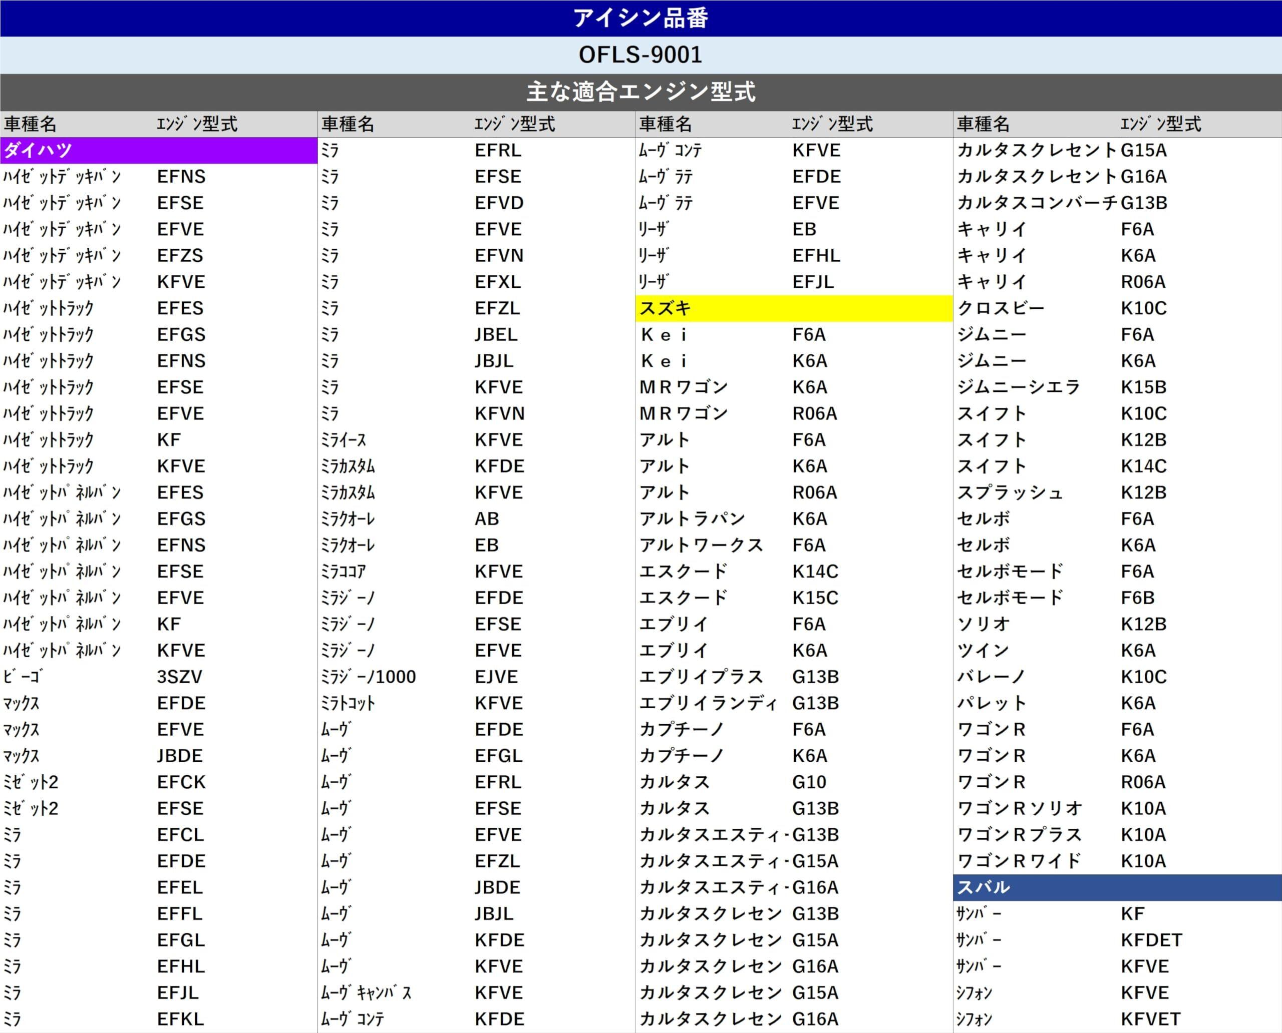This screenshot has width=1282, height=1033.
Task: Select the purple ダイハツ section header
Action: point(158,150)
